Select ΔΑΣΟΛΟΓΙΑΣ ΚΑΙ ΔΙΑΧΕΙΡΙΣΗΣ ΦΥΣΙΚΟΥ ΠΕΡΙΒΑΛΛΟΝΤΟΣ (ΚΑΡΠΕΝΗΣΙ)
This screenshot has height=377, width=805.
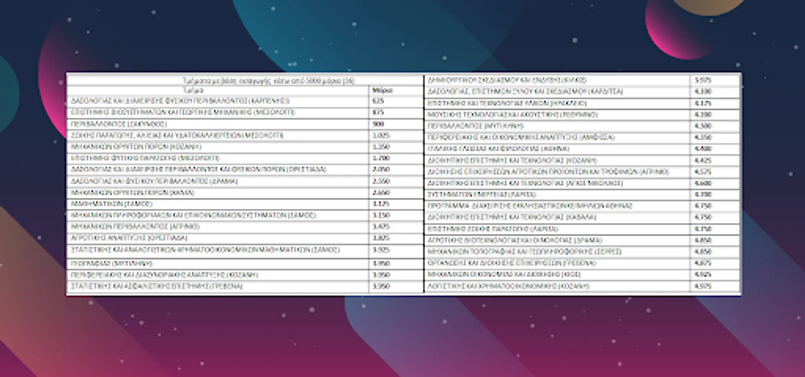[180, 101]
